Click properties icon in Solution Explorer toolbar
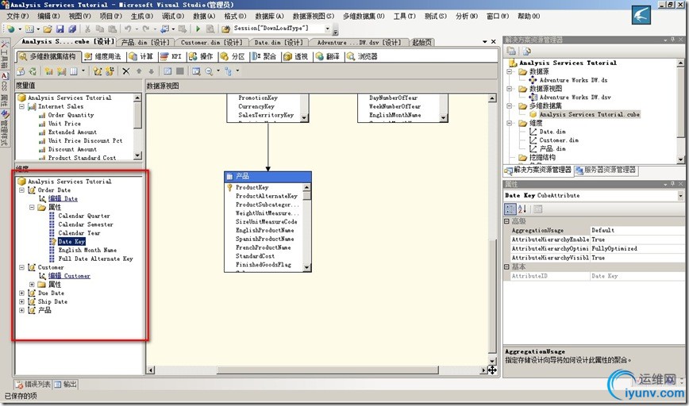 pos(511,52)
